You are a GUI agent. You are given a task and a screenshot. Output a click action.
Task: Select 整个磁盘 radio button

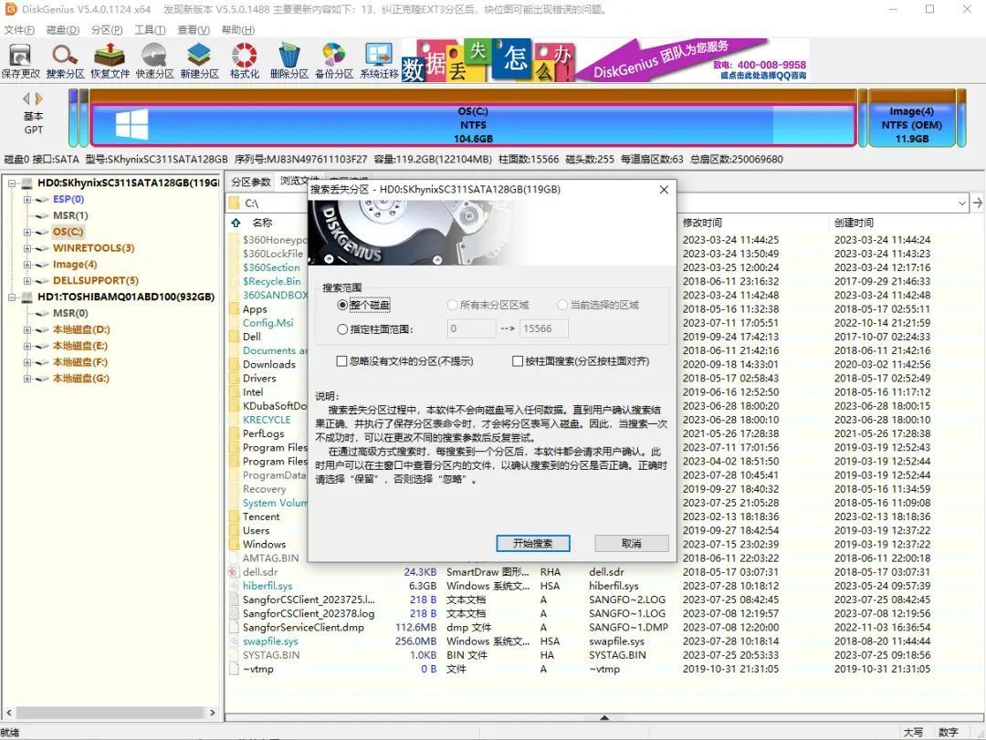coord(342,305)
